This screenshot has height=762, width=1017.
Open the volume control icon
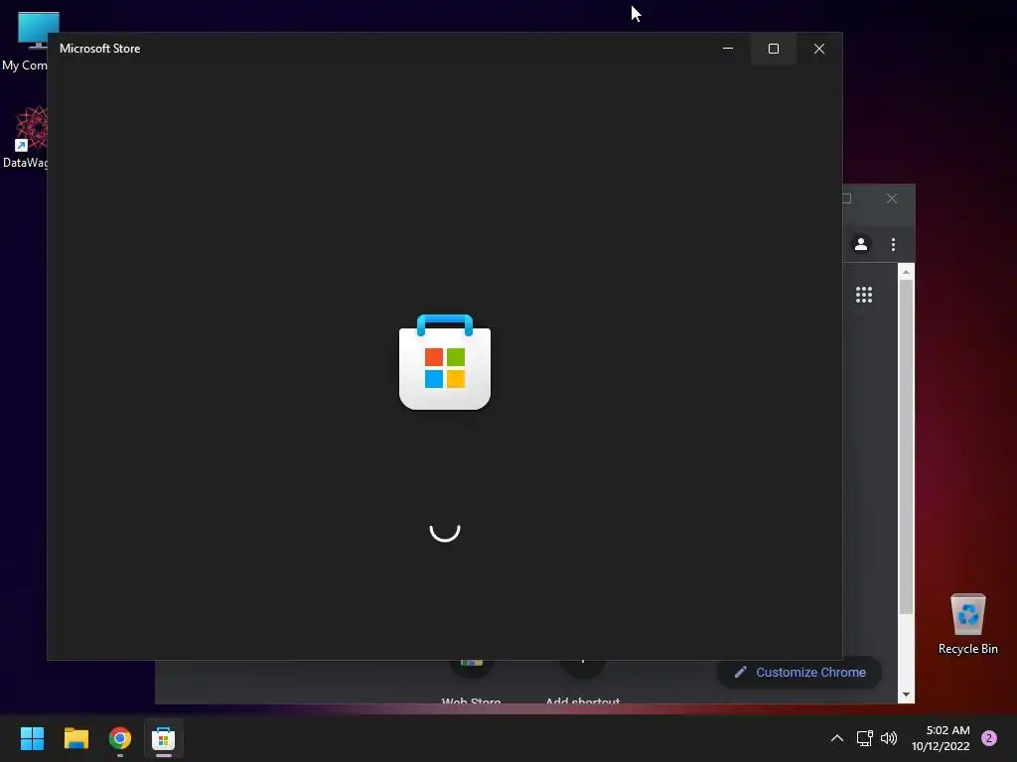[889, 738]
